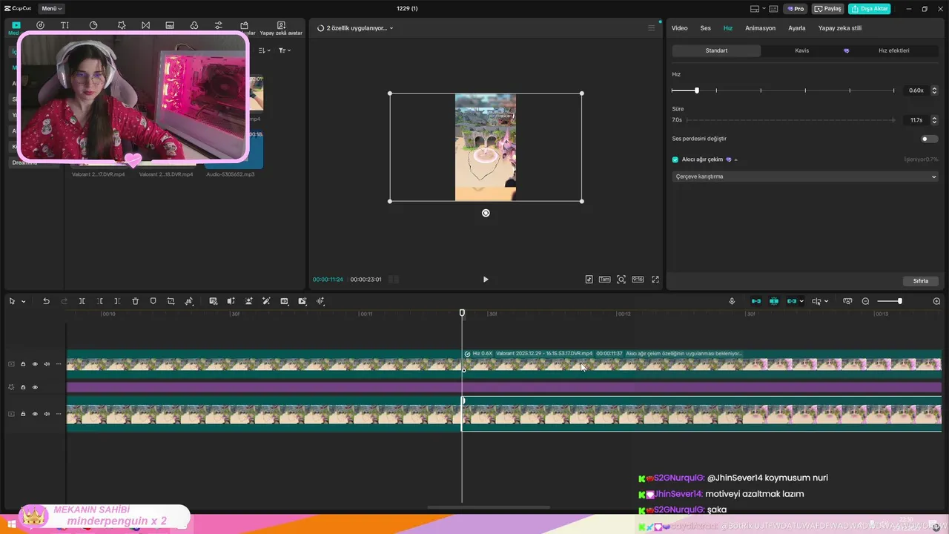
Task: Undo the last edit
Action: pyautogui.click(x=46, y=301)
